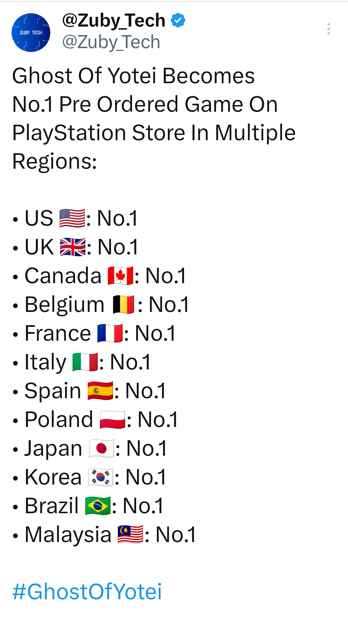This screenshot has width=348, height=623.
Task: Click the gray @Zuby_Tech handle
Action: [111, 42]
